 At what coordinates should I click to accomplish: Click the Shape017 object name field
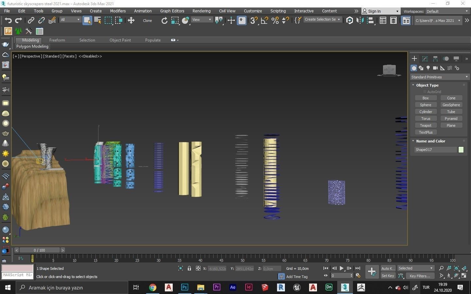click(x=435, y=150)
